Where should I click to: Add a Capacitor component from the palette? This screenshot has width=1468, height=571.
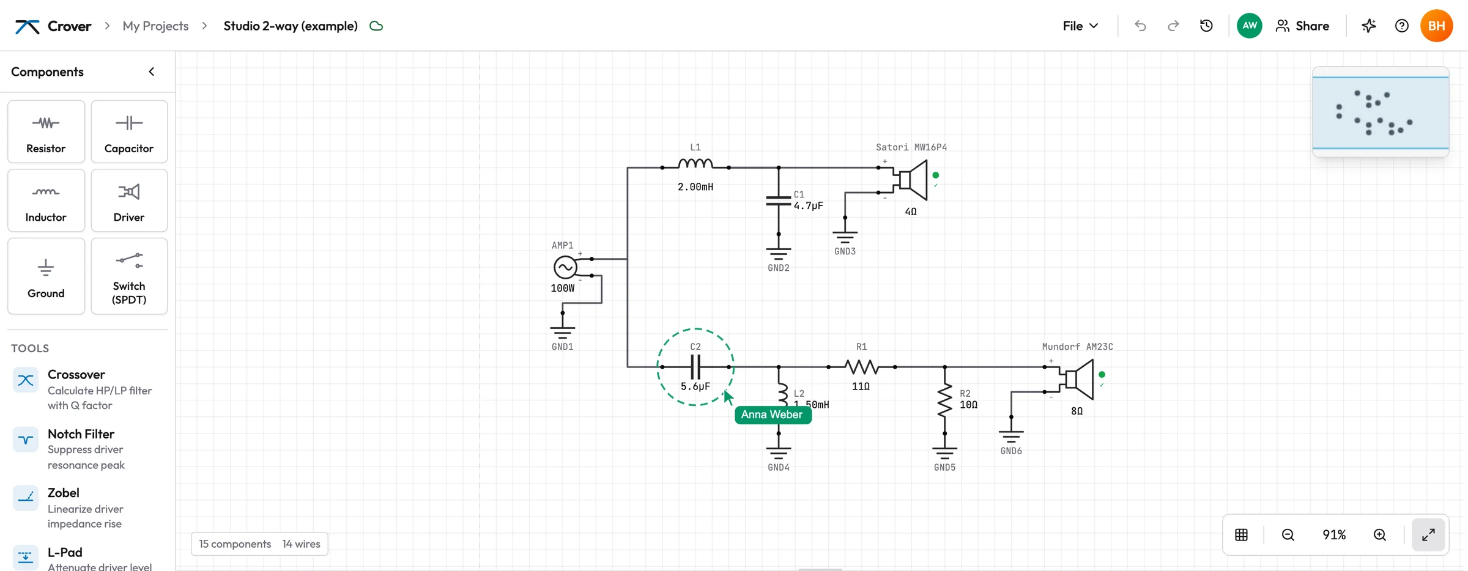[129, 132]
